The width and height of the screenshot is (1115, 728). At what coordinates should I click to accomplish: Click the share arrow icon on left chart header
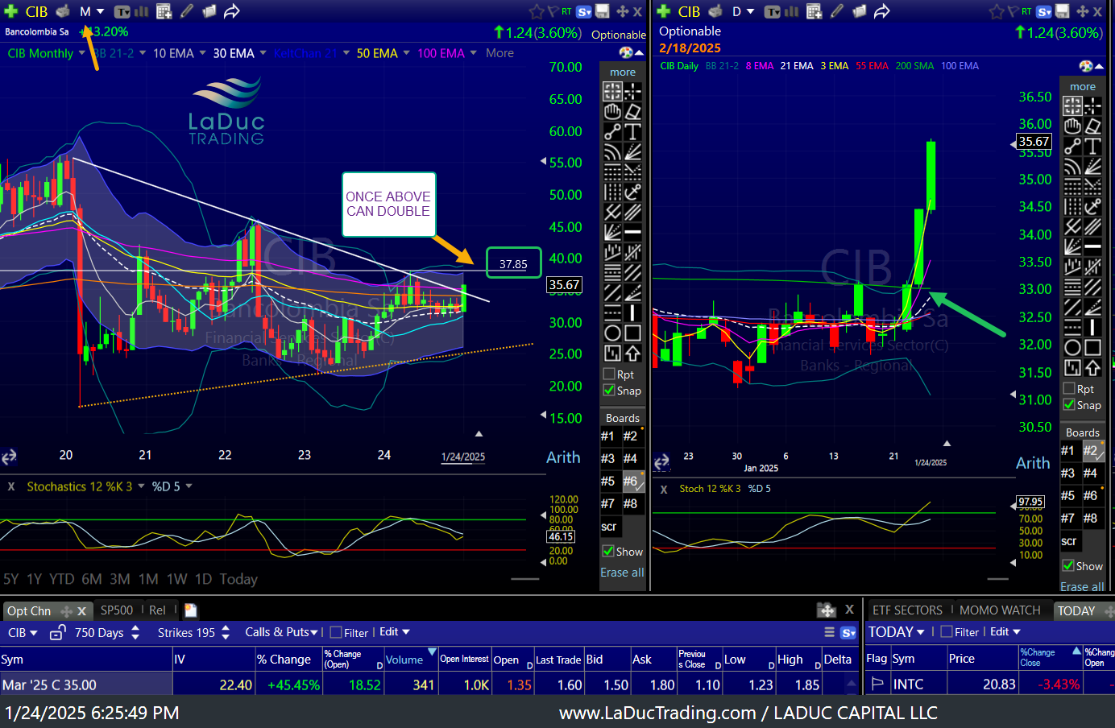[x=232, y=11]
